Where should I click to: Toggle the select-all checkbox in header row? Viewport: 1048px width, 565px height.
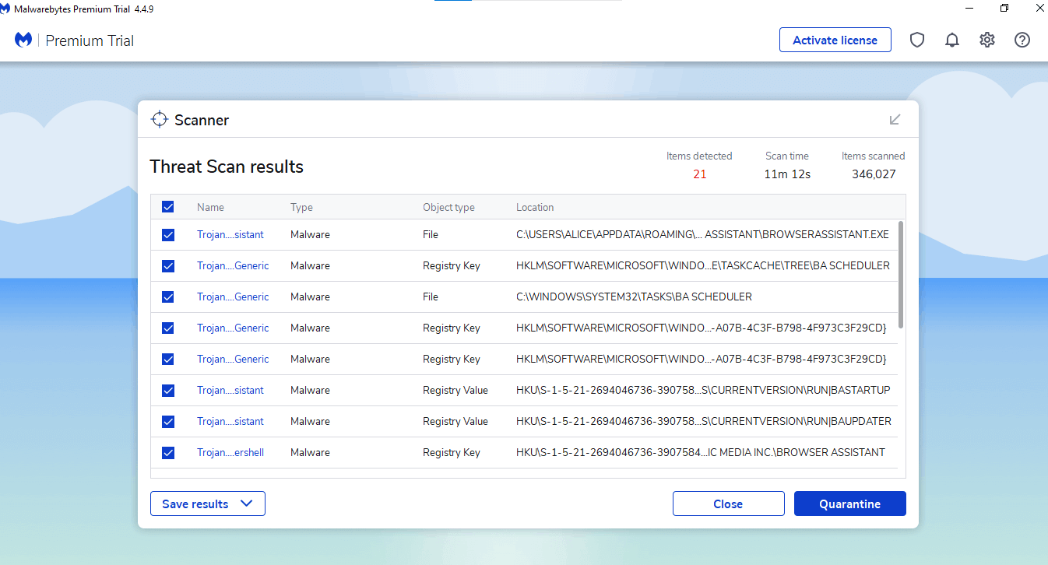167,207
